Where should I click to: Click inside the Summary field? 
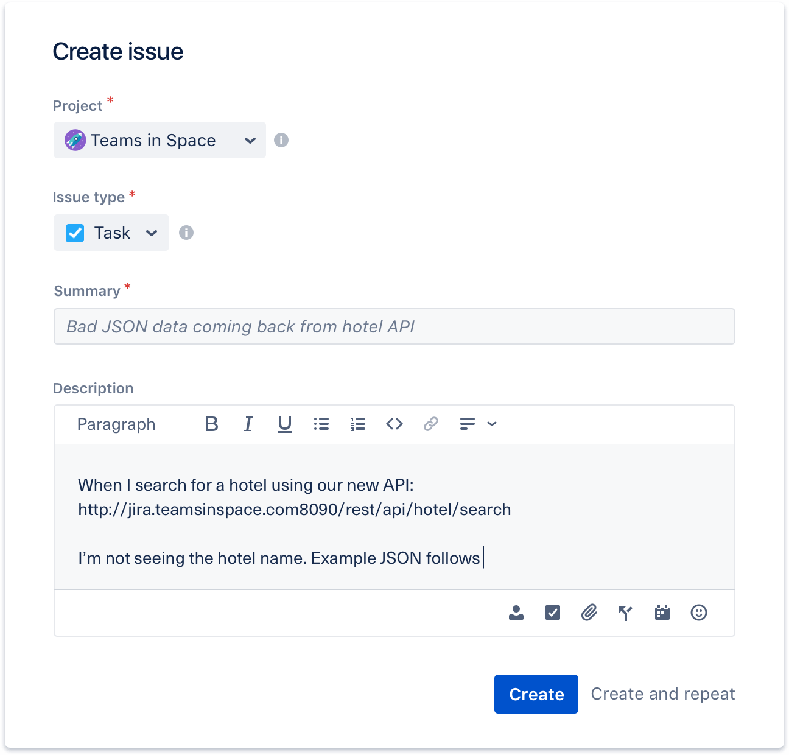point(394,326)
